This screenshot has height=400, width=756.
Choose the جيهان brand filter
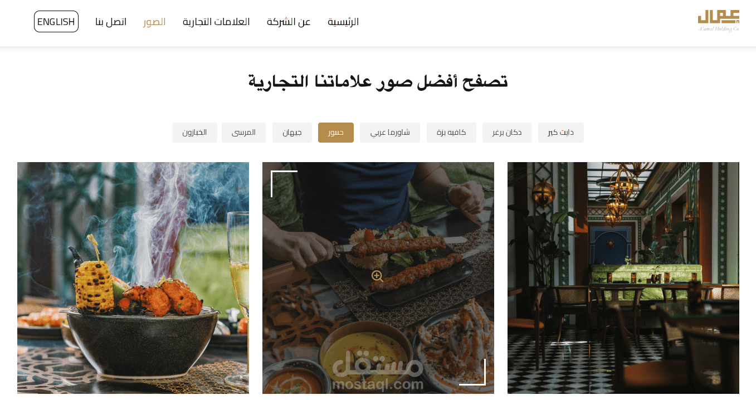[292, 133]
